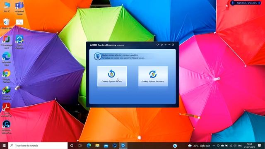Select Microsoft Edge desktop shortcut

[7, 59]
